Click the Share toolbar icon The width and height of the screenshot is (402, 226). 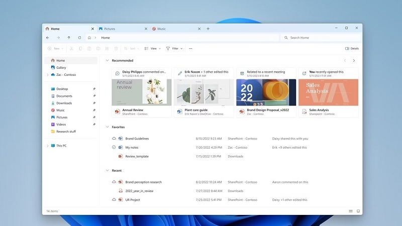click(x=107, y=48)
